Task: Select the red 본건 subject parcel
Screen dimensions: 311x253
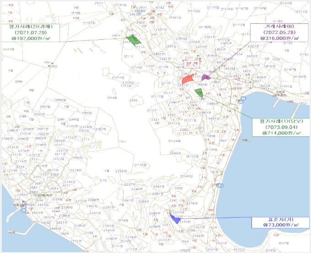Action: [x=187, y=79]
